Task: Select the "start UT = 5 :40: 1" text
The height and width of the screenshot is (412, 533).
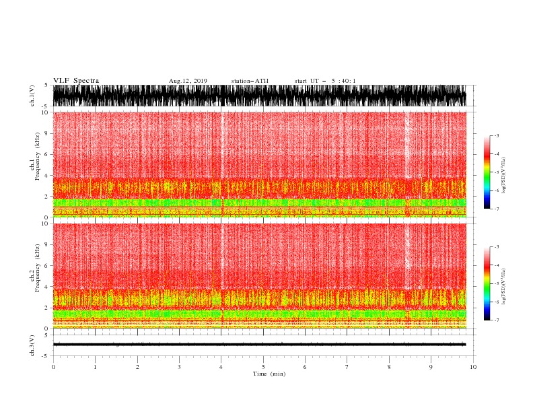Action: pyautogui.click(x=325, y=81)
